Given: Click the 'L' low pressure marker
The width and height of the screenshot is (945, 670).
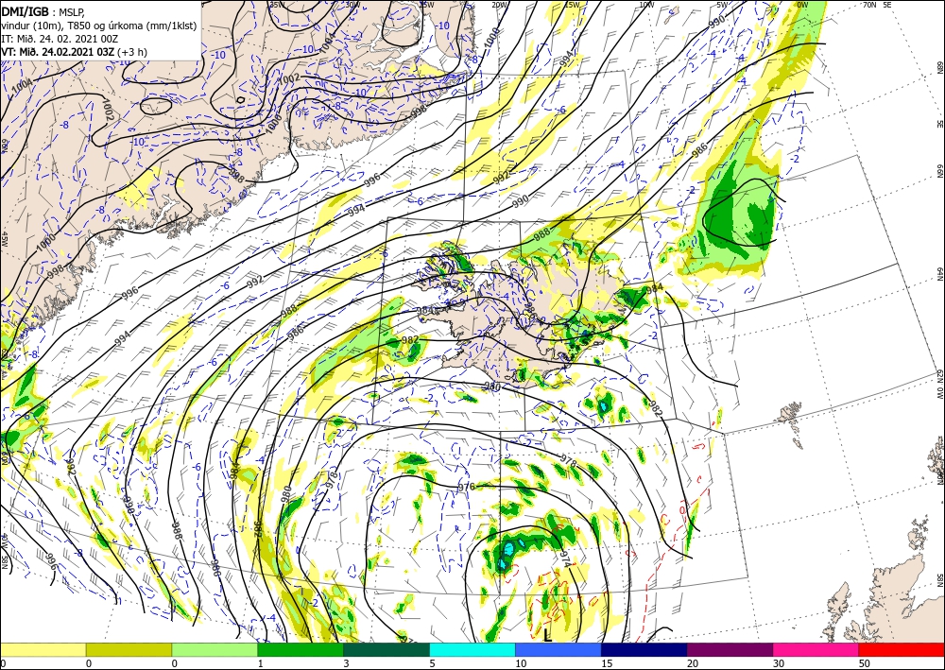Looking at the screenshot, I should [547, 635].
